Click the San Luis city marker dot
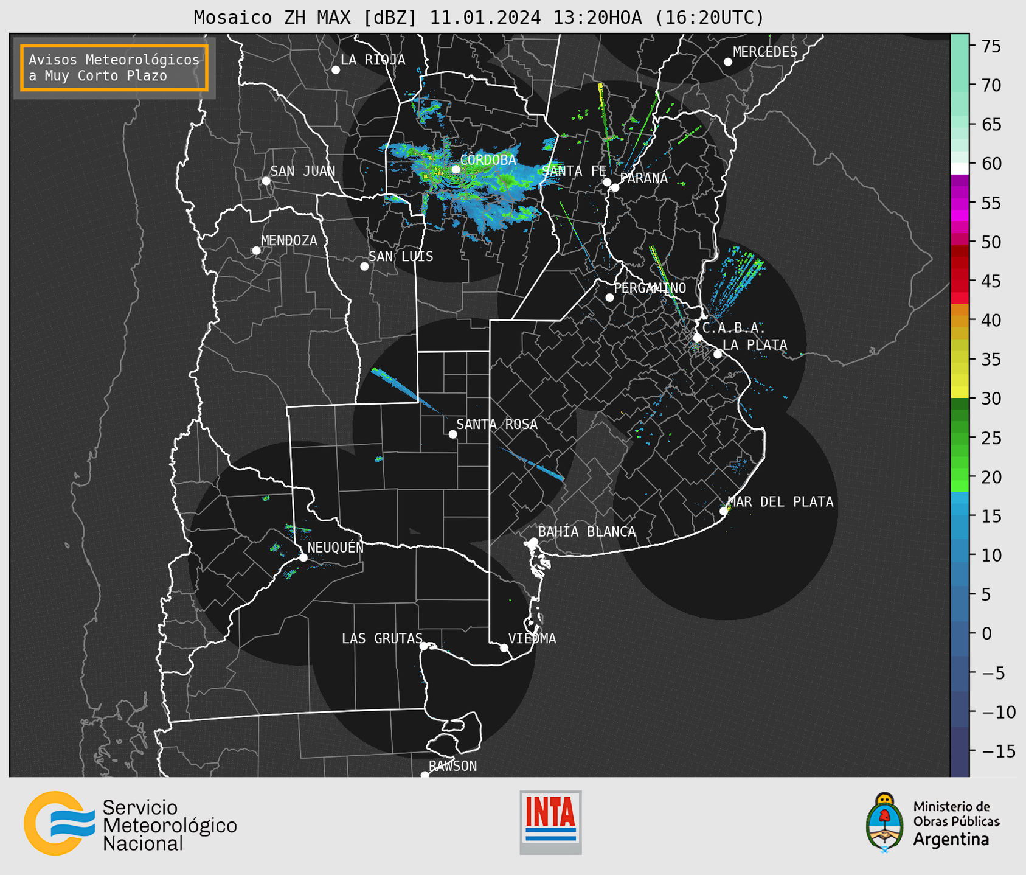Viewport: 1026px width, 875px height. pos(364,267)
